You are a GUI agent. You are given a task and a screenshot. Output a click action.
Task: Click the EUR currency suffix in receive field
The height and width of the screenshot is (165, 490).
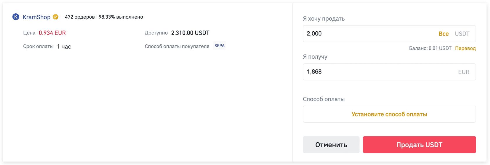[463, 72]
